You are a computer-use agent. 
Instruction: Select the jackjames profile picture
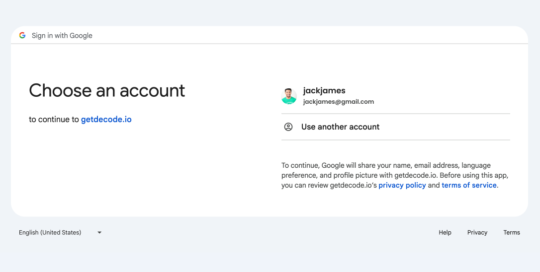coord(289,96)
